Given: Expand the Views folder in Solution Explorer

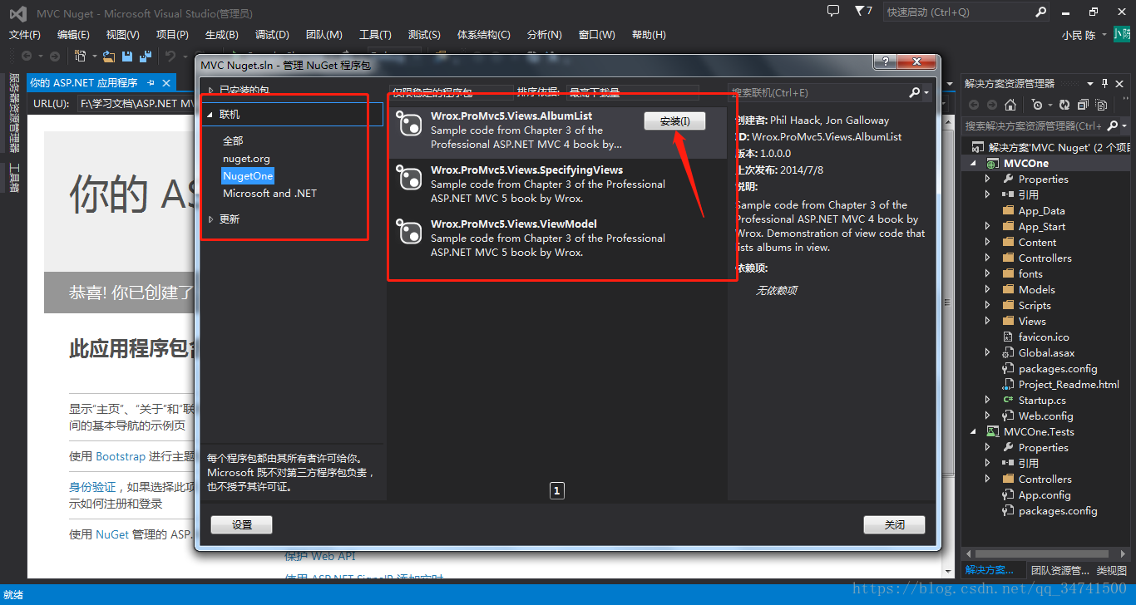Looking at the screenshot, I should pos(987,322).
